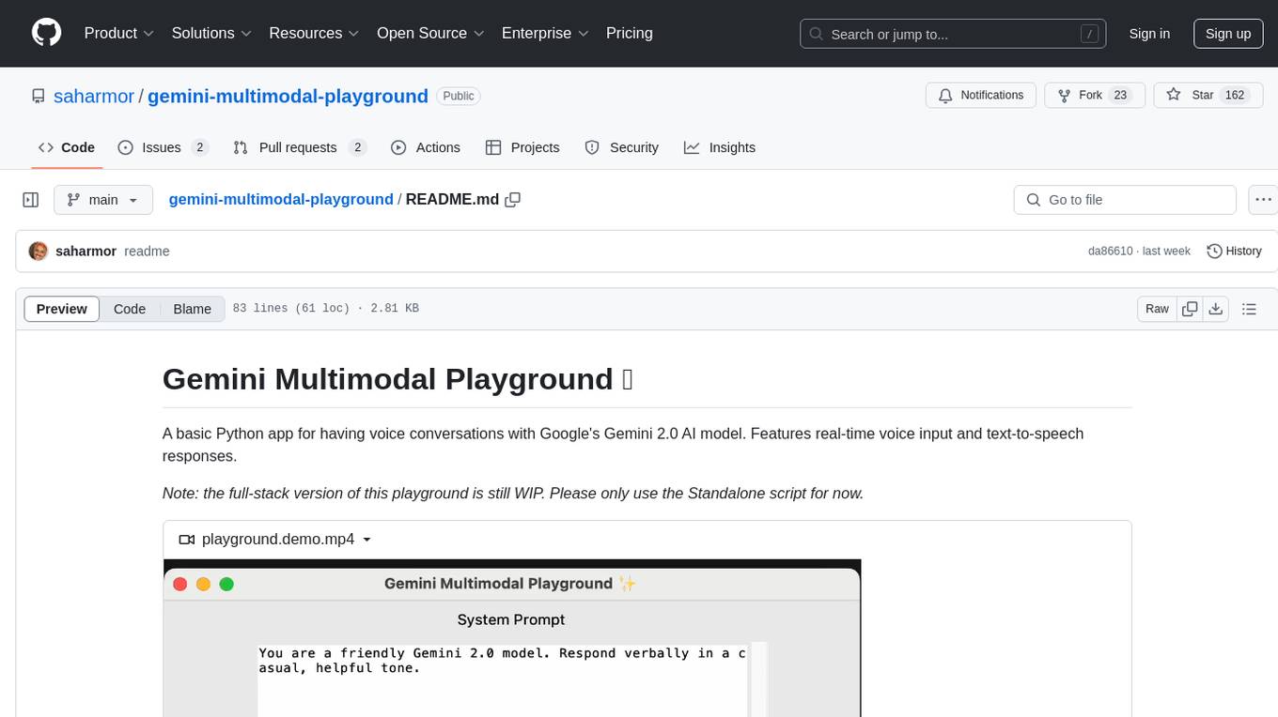Viewport: 1278px width, 717px height.
Task: Click the Sign in link
Action: click(x=1149, y=34)
